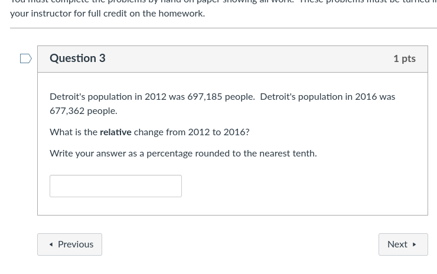
Task: Click the instructor full credit text line
Action: (x=107, y=14)
